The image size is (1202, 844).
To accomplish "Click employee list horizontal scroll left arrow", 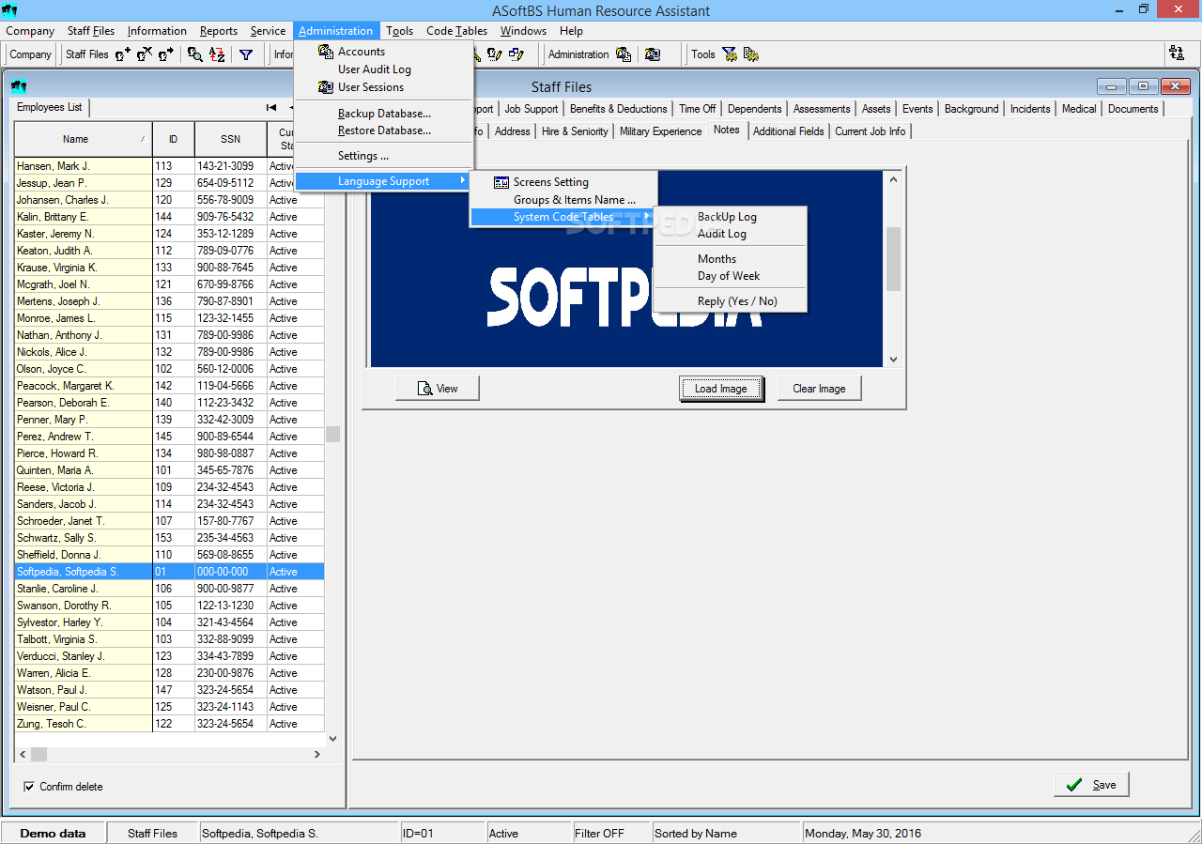I will [x=23, y=754].
